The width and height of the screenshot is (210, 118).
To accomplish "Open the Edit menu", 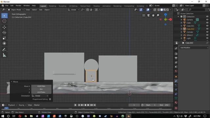I will [x=12, y=6].
